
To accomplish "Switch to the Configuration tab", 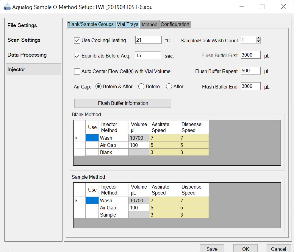I will tap(175, 24).
